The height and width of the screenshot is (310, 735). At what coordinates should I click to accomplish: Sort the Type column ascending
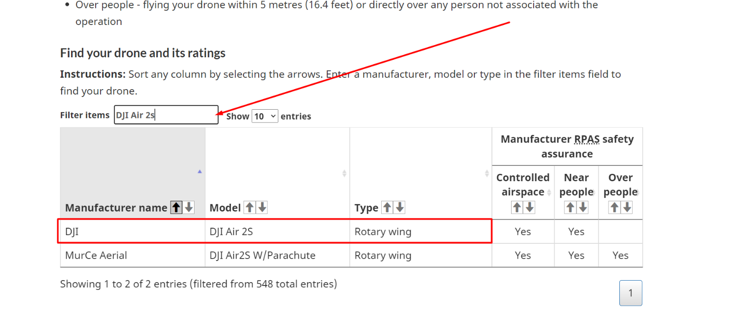387,207
